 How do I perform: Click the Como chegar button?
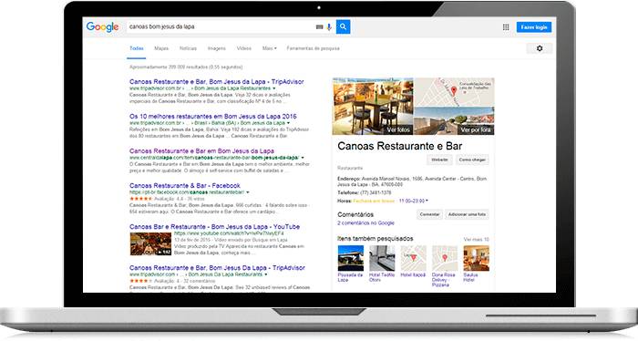(x=472, y=160)
